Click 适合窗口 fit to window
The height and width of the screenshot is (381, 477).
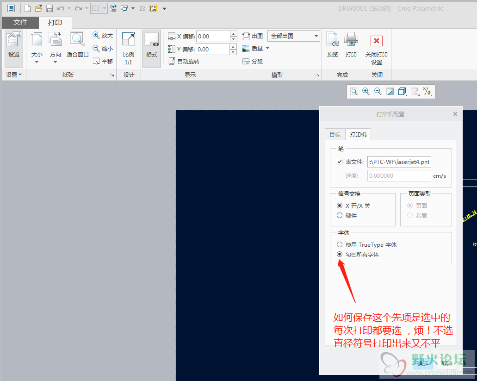[78, 45]
